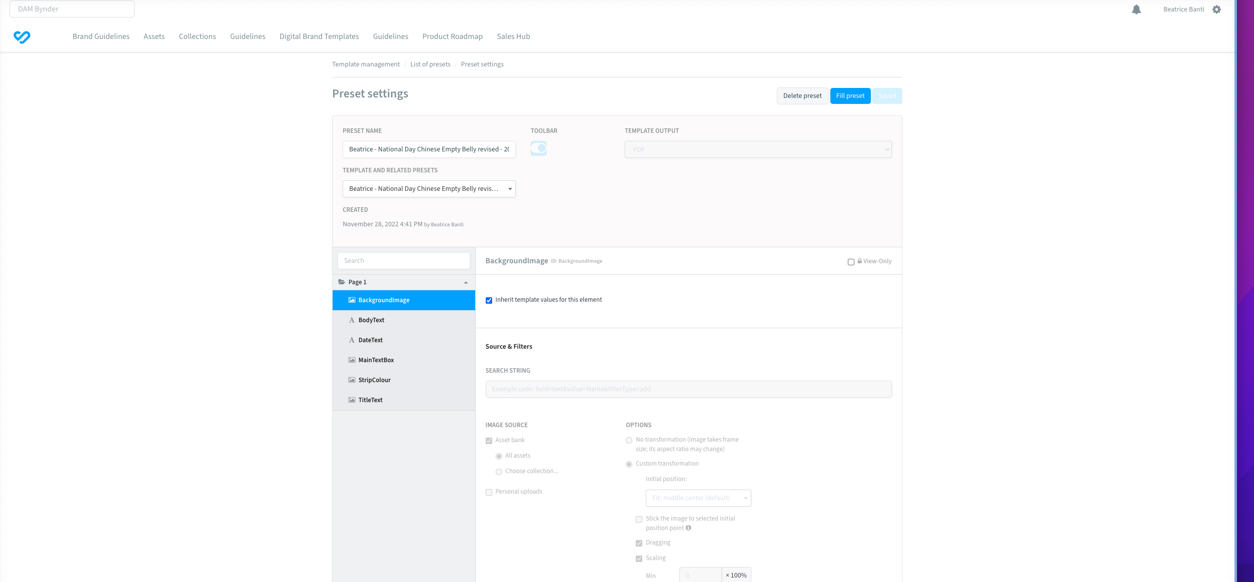Follow the List of presets breadcrumb link
The height and width of the screenshot is (582, 1254).
click(430, 64)
